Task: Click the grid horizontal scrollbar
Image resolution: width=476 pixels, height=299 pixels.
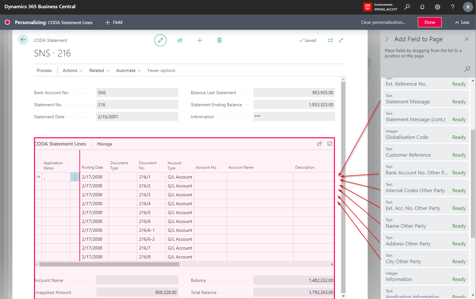Action: pyautogui.click(x=109, y=264)
